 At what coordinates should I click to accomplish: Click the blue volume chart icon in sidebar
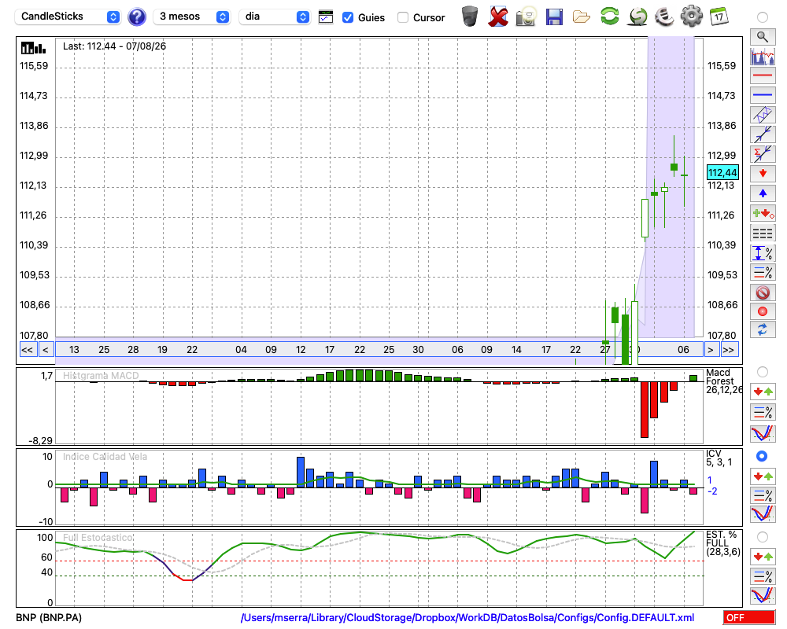[763, 56]
